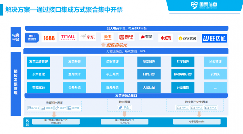
Task: Choose the UKEY tag chip
Action: pos(60,108)
